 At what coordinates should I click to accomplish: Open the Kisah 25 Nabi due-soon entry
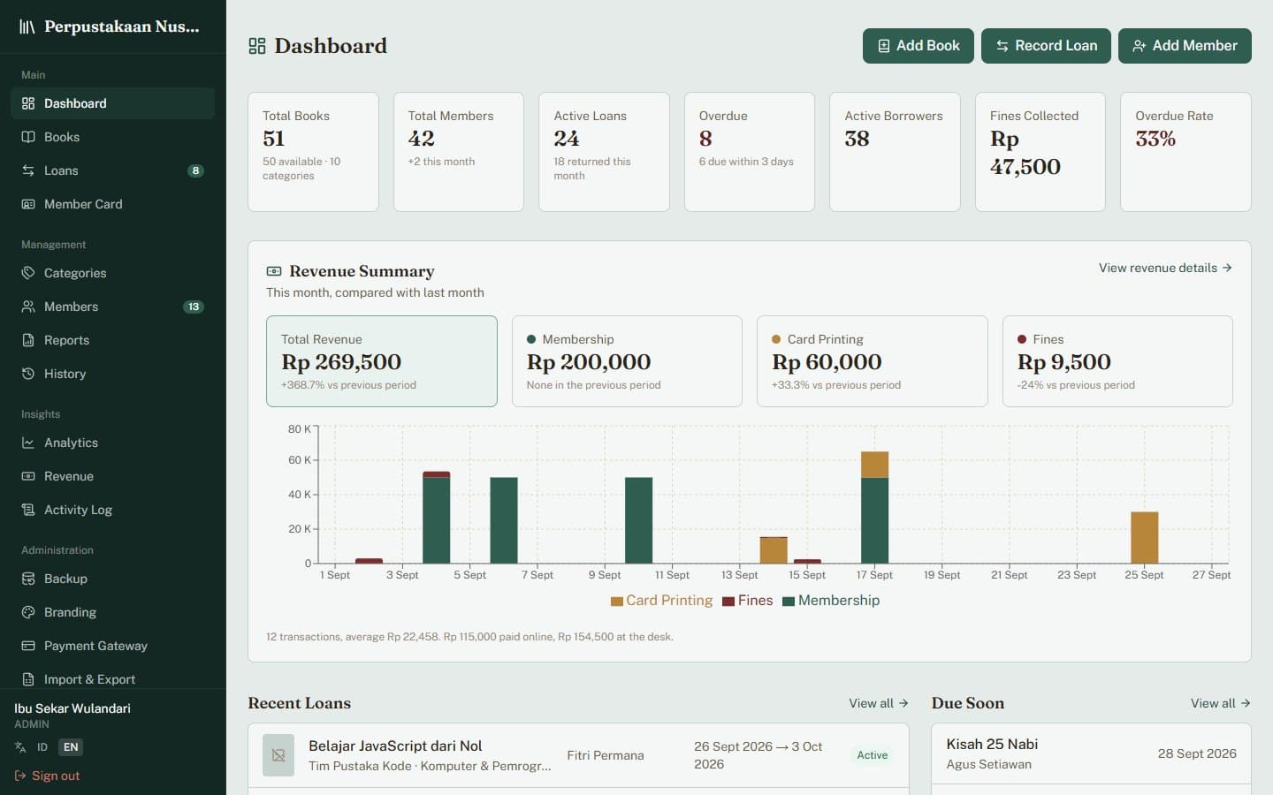[x=1091, y=753]
